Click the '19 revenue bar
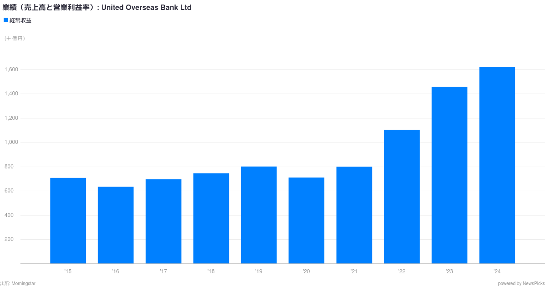This screenshot has width=545, height=286. [259, 215]
